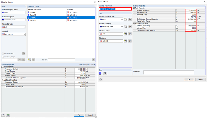207x118 pixels.
Task: Open ACI 318-14 standard dropdown in New Material
Action: click(111, 41)
